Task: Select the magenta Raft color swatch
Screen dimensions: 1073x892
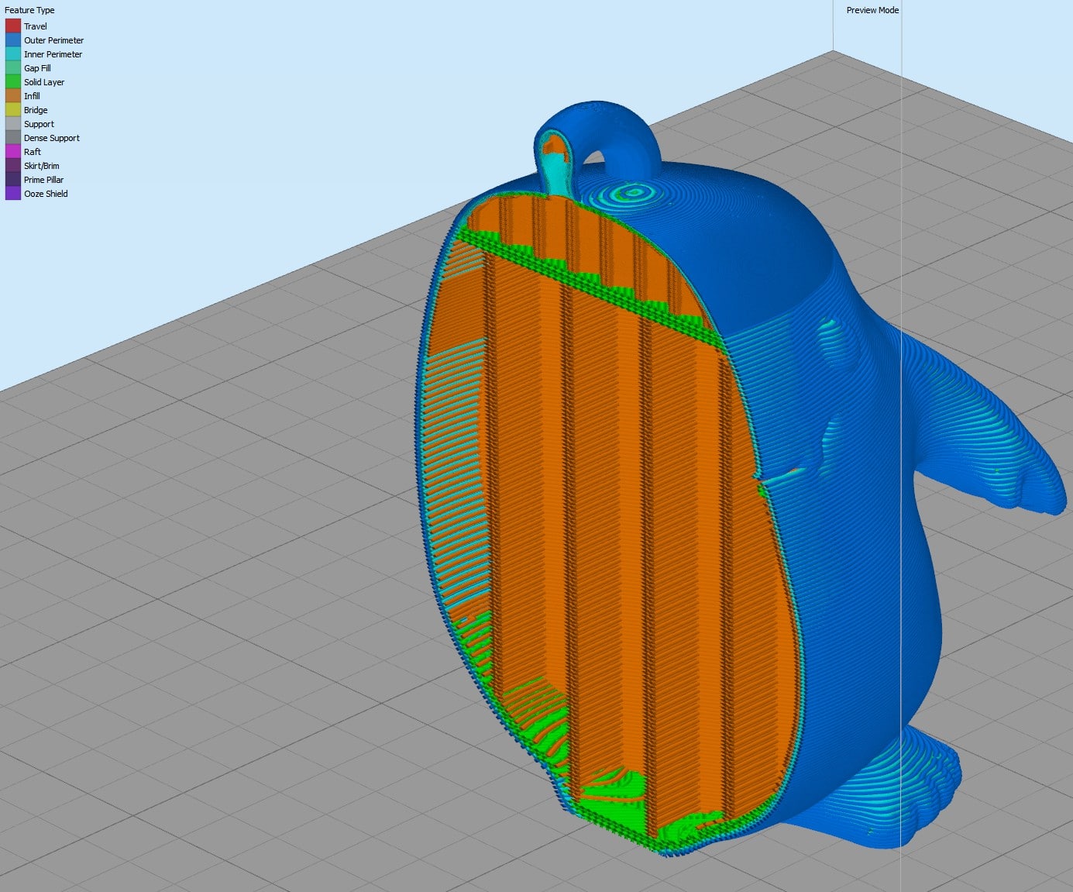Action: tap(13, 152)
